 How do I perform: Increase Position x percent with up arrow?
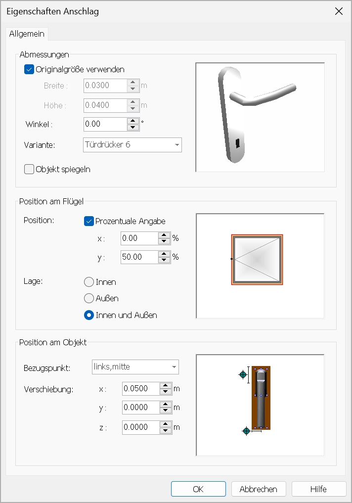tap(164, 235)
